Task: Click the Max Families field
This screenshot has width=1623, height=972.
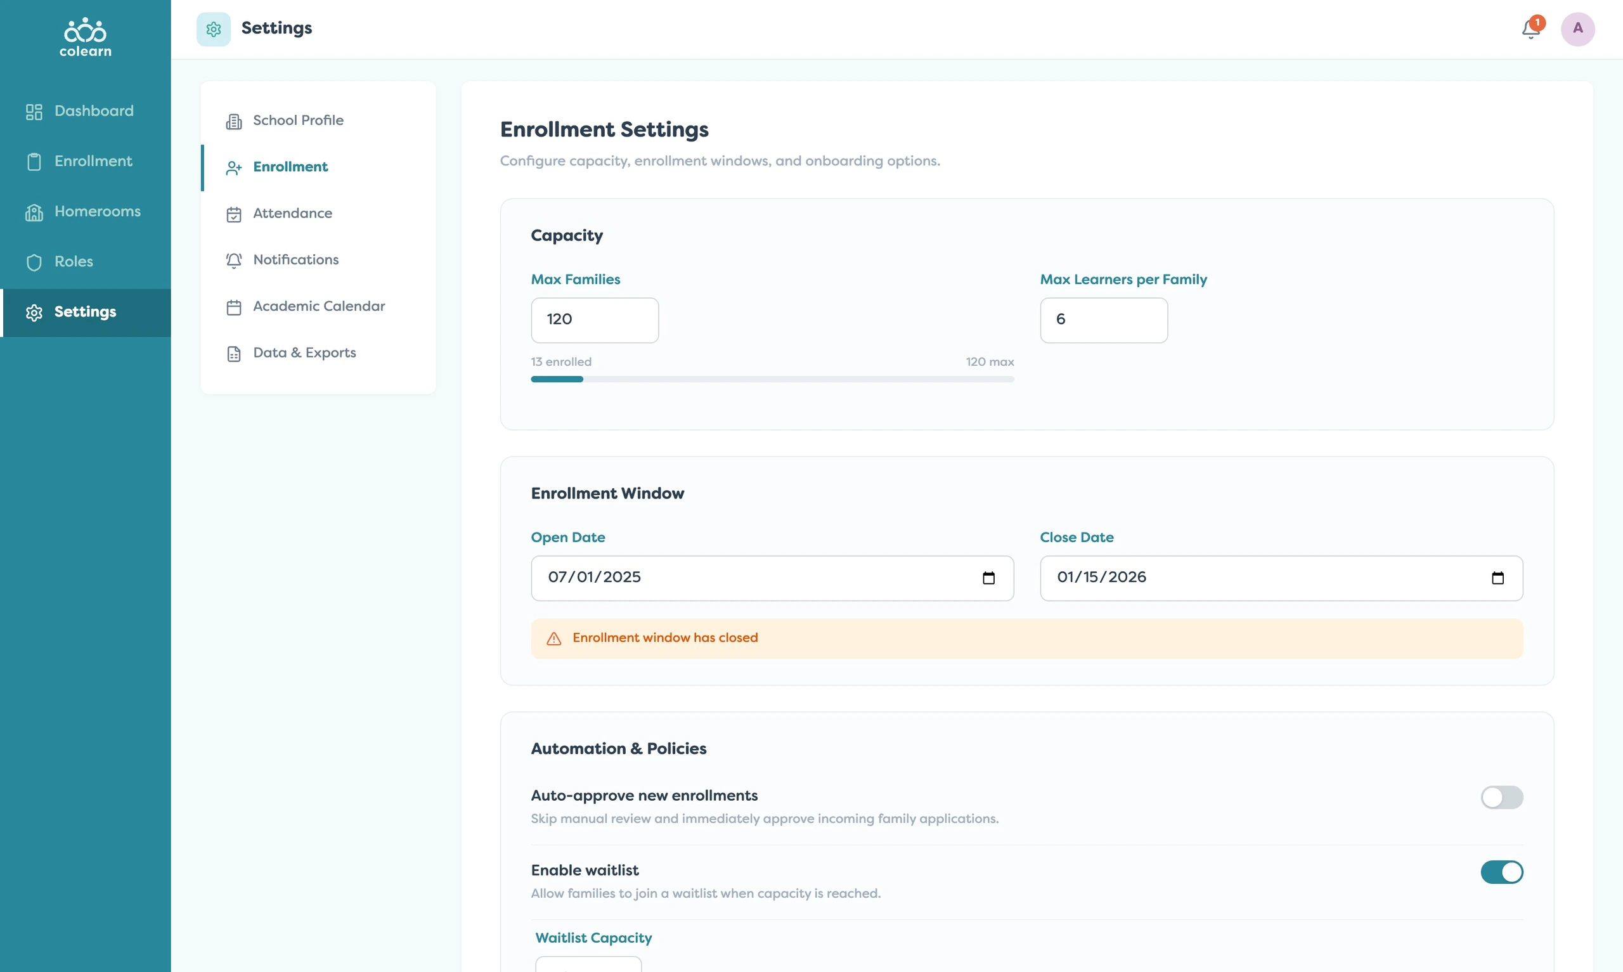Action: point(595,320)
